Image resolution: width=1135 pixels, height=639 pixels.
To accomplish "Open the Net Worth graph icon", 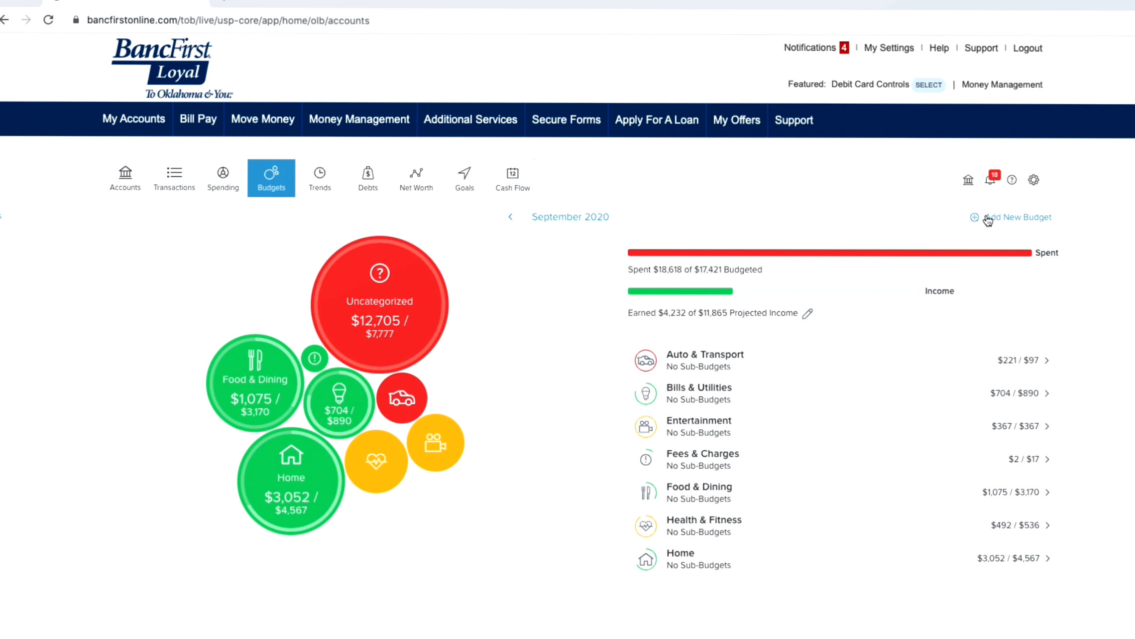I will click(x=416, y=178).
